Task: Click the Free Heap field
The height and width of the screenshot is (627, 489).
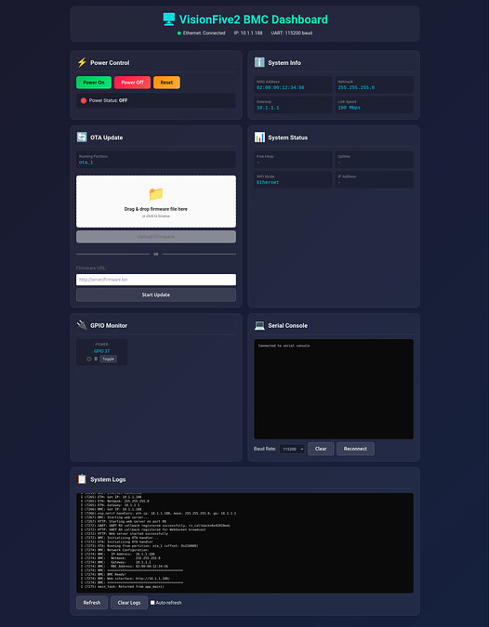Action: point(293,159)
